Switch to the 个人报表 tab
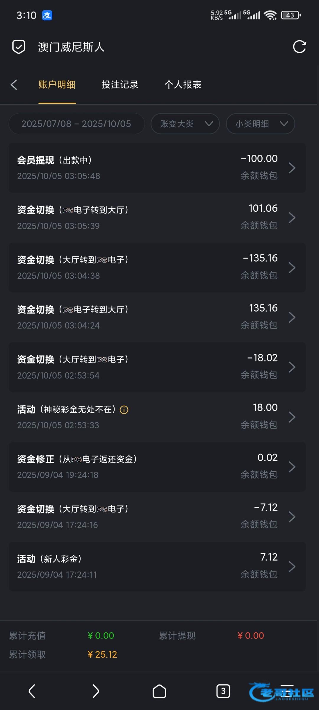The height and width of the screenshot is (710, 319). point(183,85)
